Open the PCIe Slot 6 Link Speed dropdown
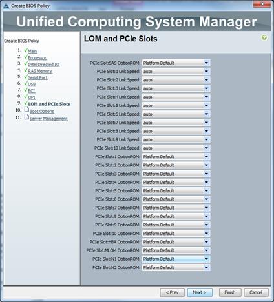The image size is (274, 302). (x=176, y=114)
